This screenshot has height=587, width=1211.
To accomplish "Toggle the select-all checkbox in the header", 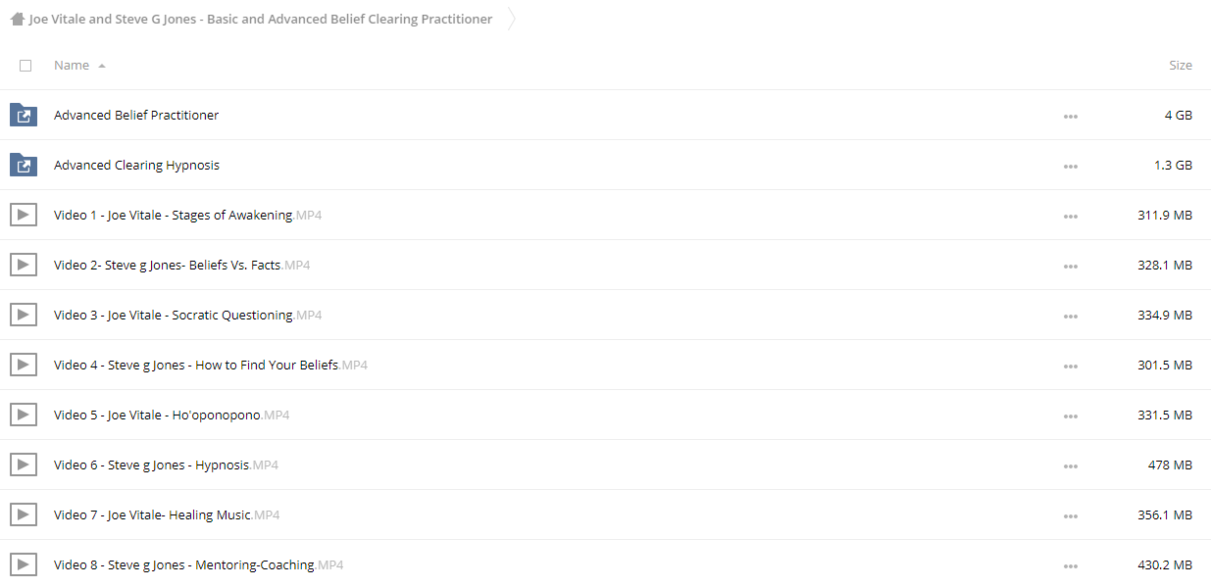I will click(25, 66).
